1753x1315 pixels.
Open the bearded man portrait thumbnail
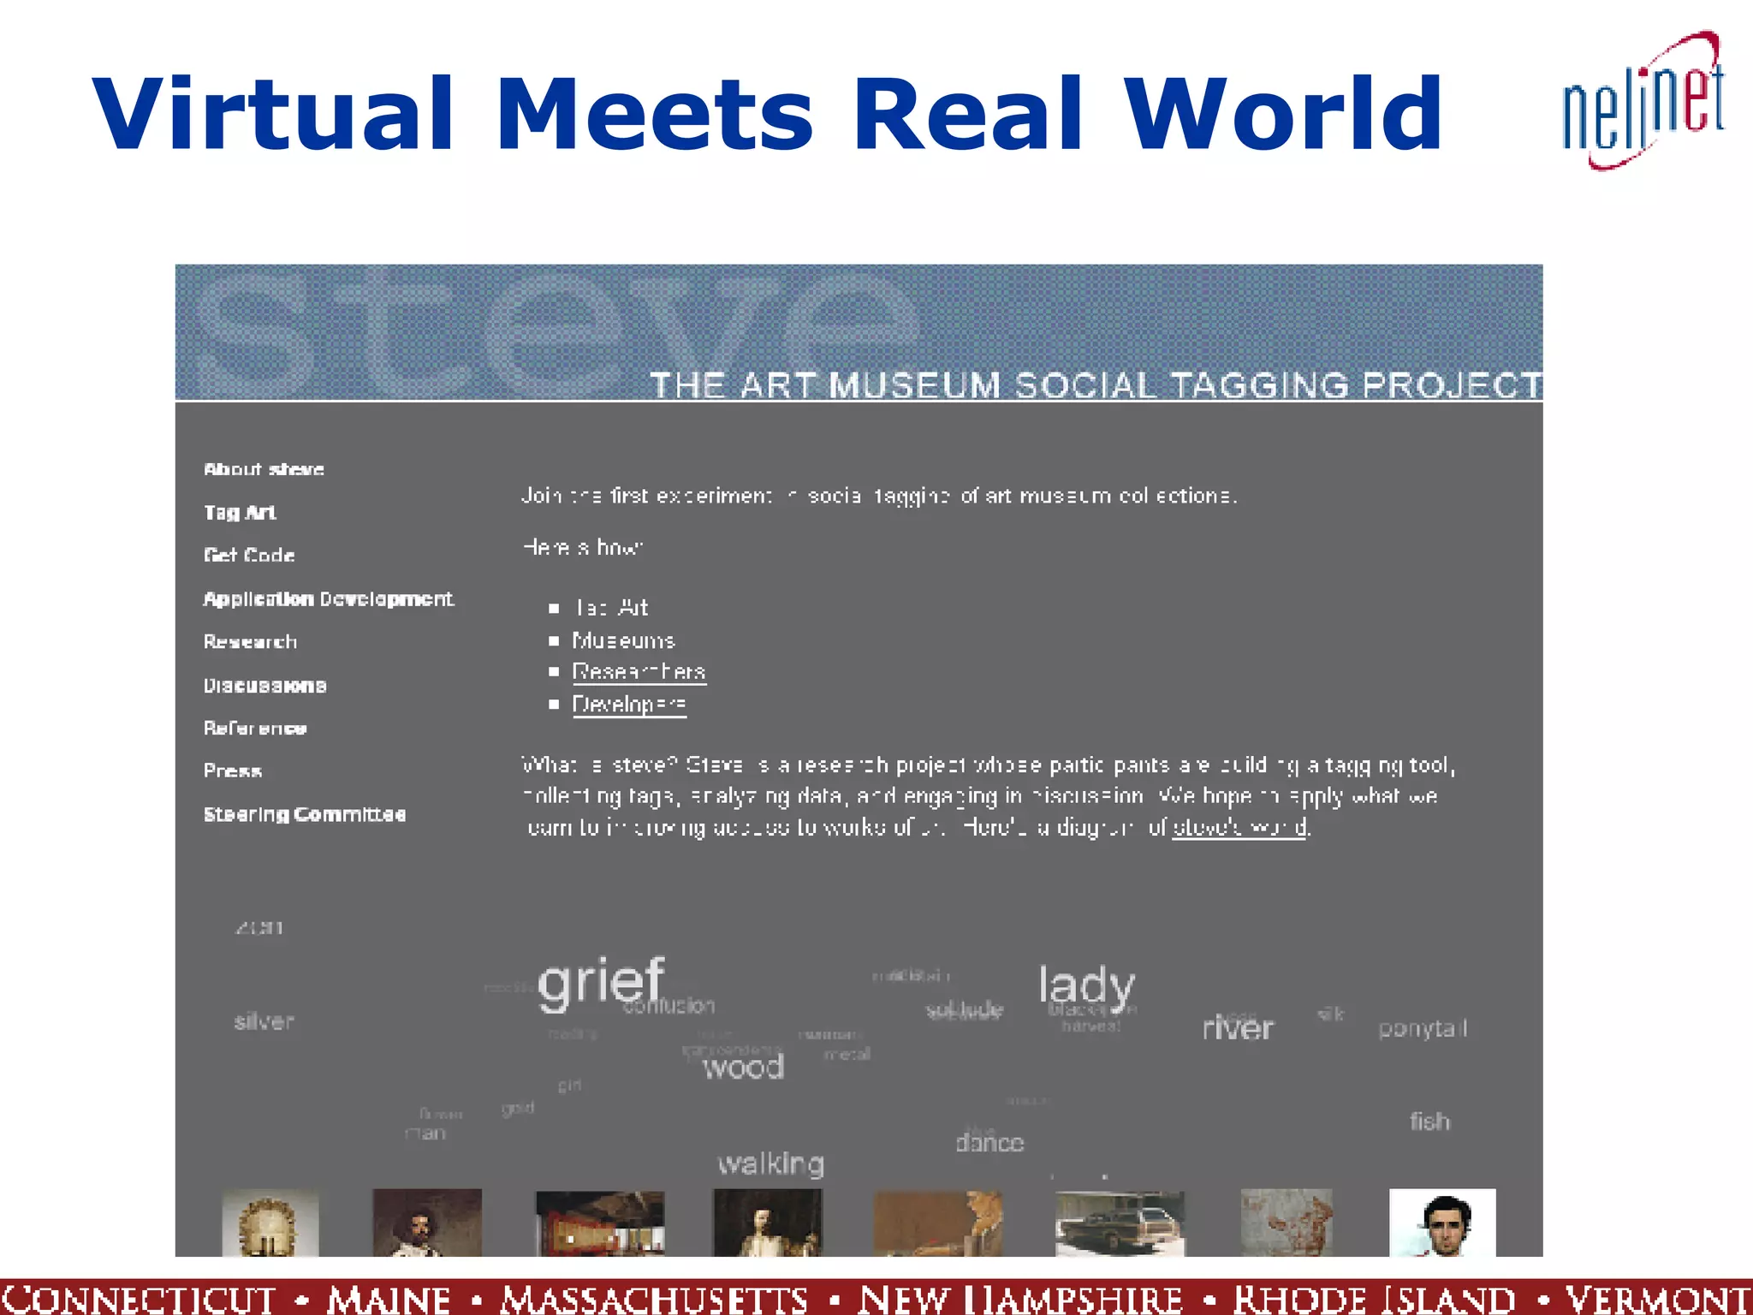[427, 1223]
